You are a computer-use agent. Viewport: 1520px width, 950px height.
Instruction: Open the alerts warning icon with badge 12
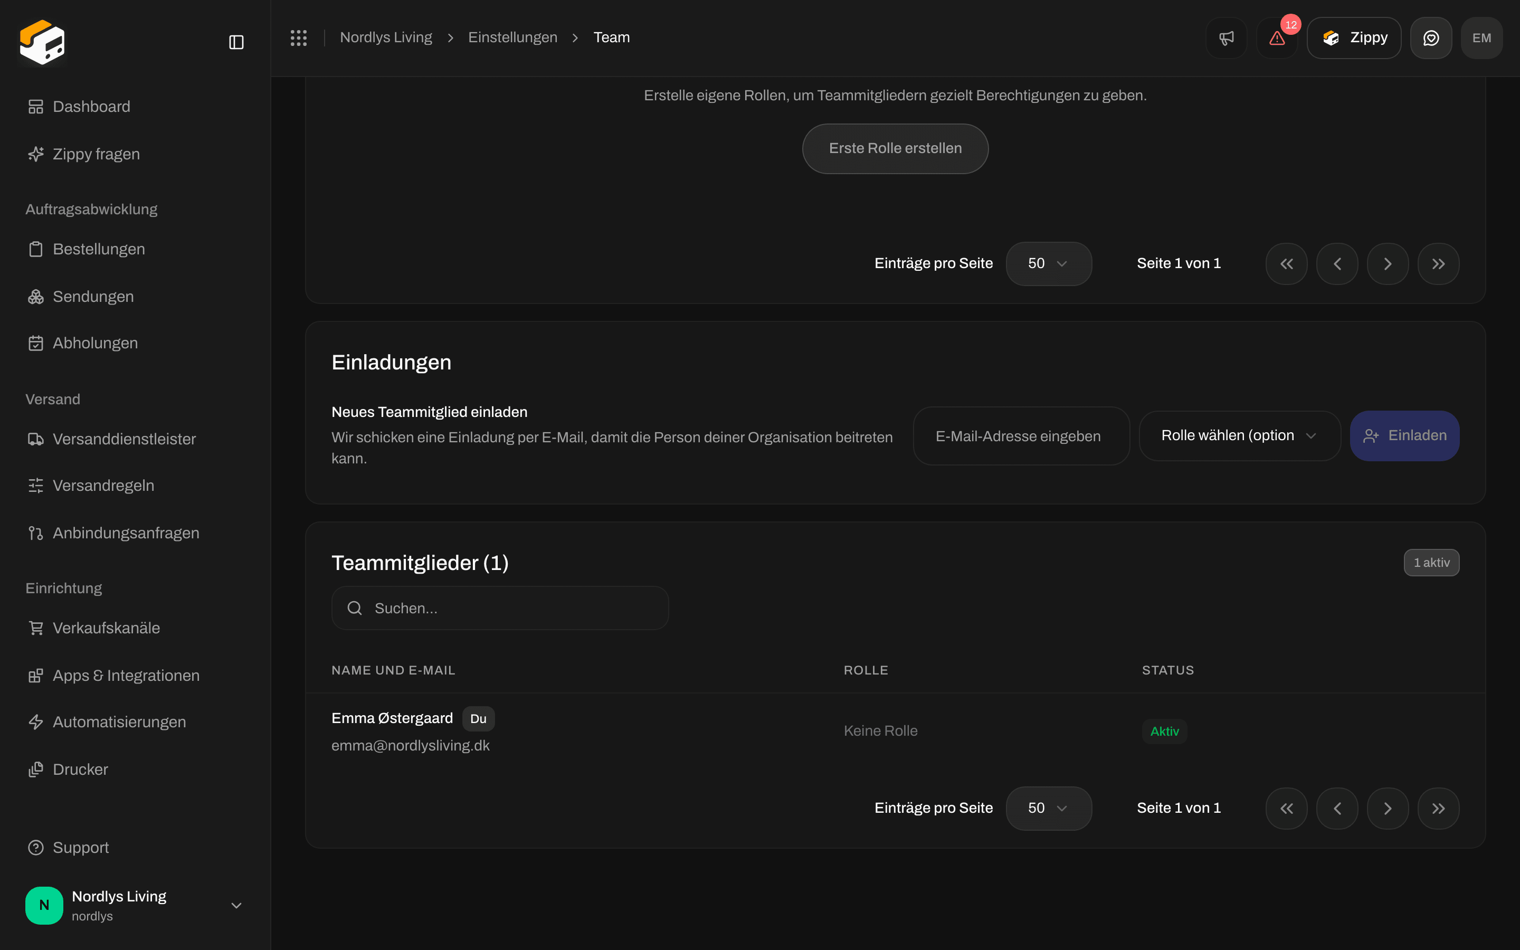pos(1277,37)
